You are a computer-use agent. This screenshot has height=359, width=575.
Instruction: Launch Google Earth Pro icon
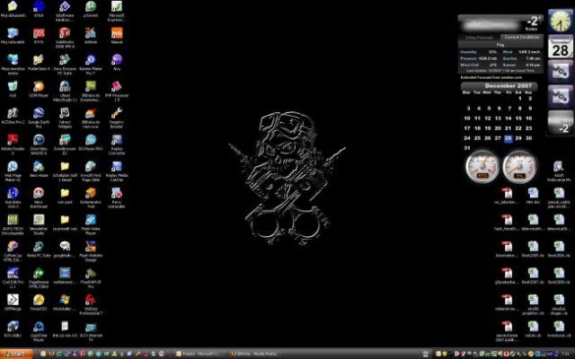[x=39, y=118]
